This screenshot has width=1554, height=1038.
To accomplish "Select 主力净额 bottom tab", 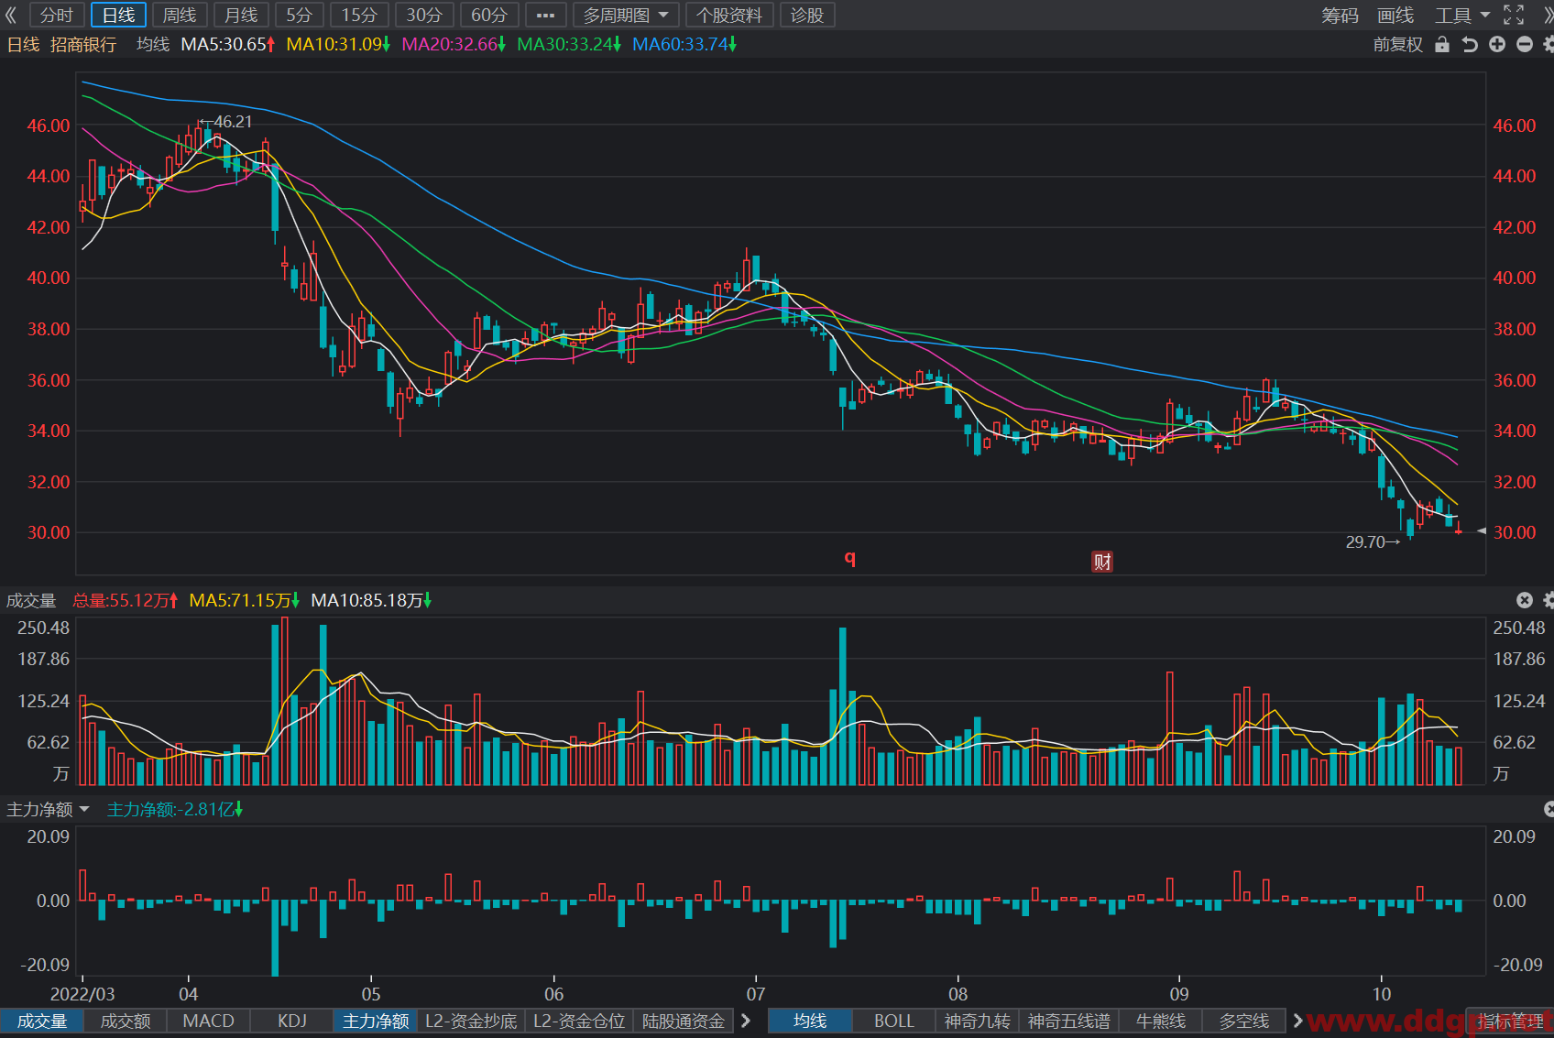I will point(376,1021).
